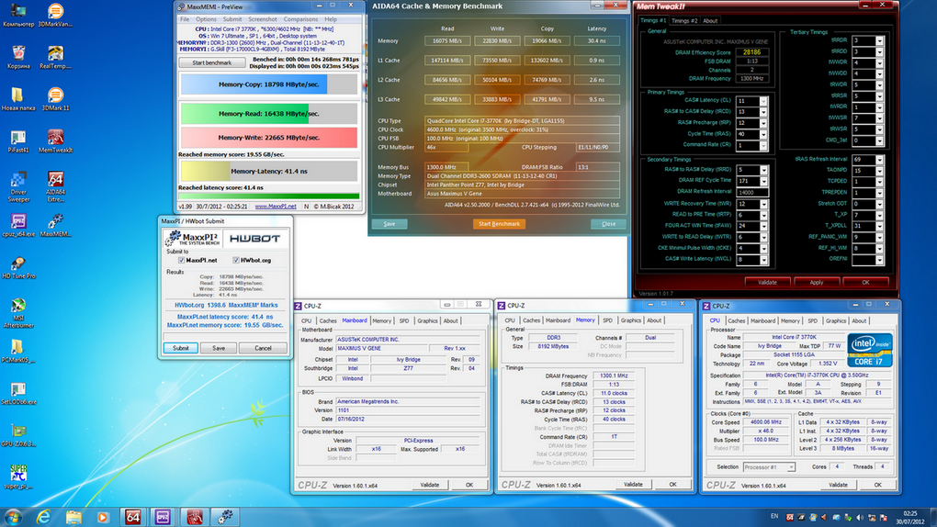This screenshot has height=527, width=937.
Task: Open the www.MaxxPI.net link
Action: pyautogui.click(x=276, y=207)
